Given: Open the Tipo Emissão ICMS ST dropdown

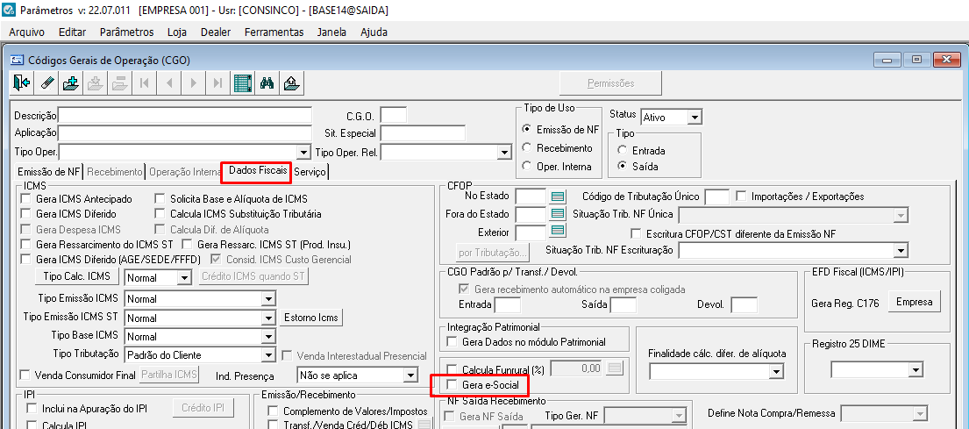Looking at the screenshot, I should click(268, 318).
